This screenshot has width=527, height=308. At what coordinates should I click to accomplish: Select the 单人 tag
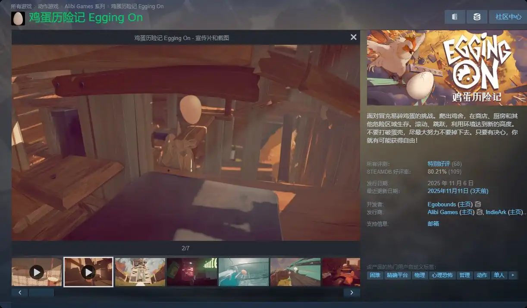[499, 275]
